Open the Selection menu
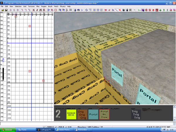Viewport: 176px width, 132px height. point(18,6)
